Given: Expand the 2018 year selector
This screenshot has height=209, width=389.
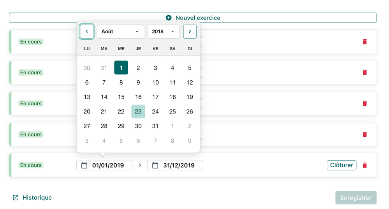Looking at the screenshot, I should (163, 32).
